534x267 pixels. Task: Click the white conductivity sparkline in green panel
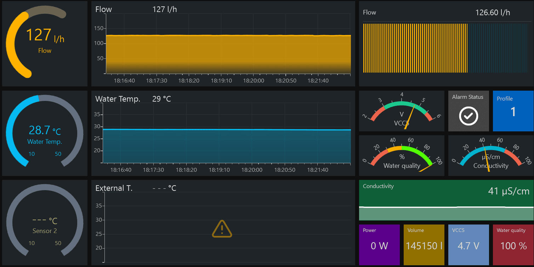(446, 207)
